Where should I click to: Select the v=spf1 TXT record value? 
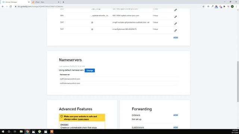pos(131,22)
